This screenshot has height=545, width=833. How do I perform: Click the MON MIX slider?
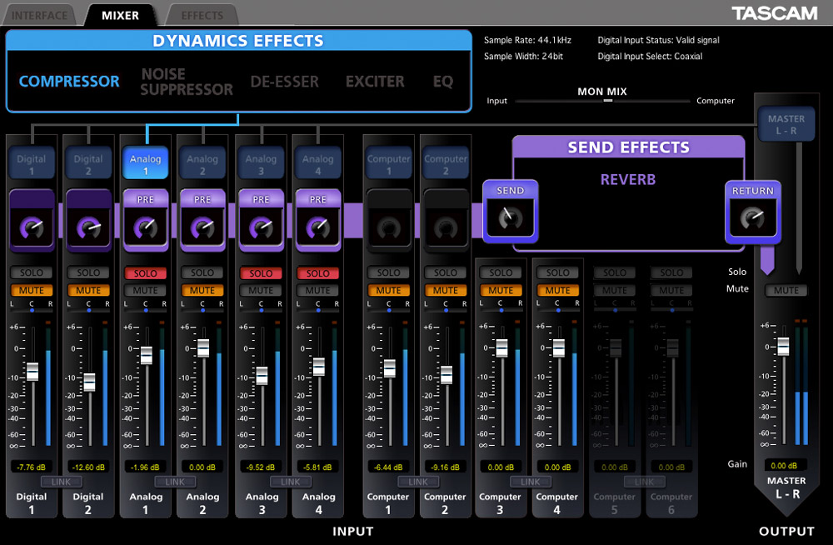(608, 100)
